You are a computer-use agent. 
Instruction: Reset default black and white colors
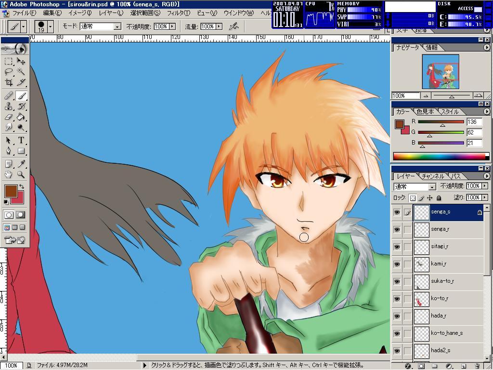[x=6, y=202]
